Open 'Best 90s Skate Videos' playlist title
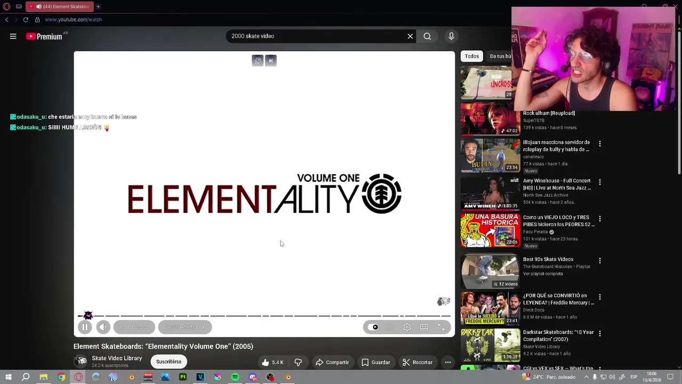Screen dimensions: 682x384 coord(548,259)
